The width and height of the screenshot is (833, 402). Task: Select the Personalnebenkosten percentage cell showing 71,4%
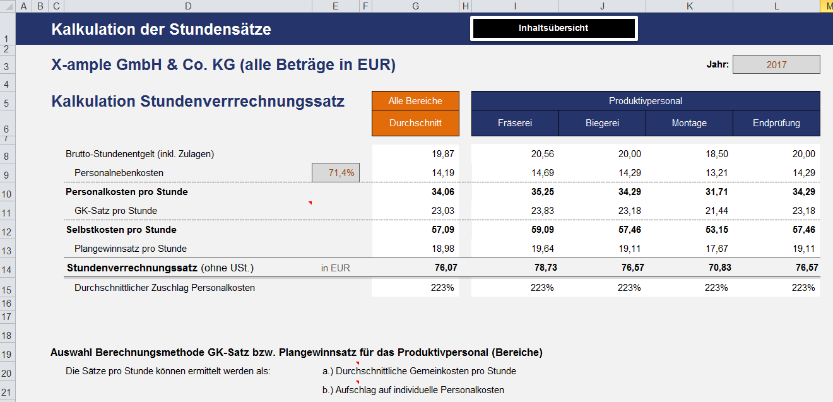(x=335, y=172)
